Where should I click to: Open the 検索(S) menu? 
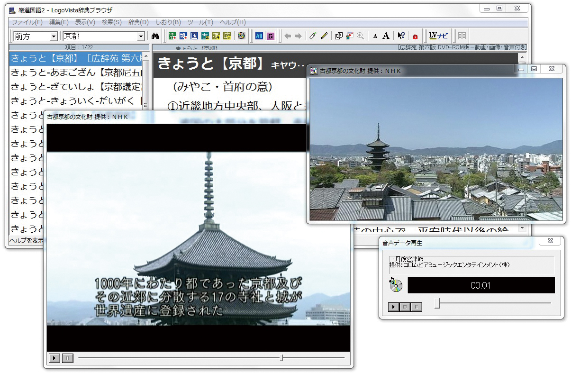point(112,22)
